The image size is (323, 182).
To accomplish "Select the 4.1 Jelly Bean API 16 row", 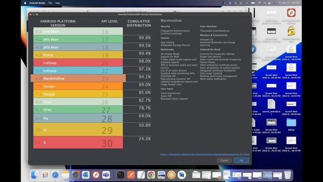I will [78, 31].
